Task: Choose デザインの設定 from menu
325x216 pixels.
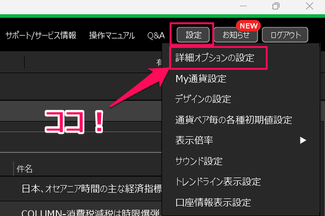Action: click(203, 99)
